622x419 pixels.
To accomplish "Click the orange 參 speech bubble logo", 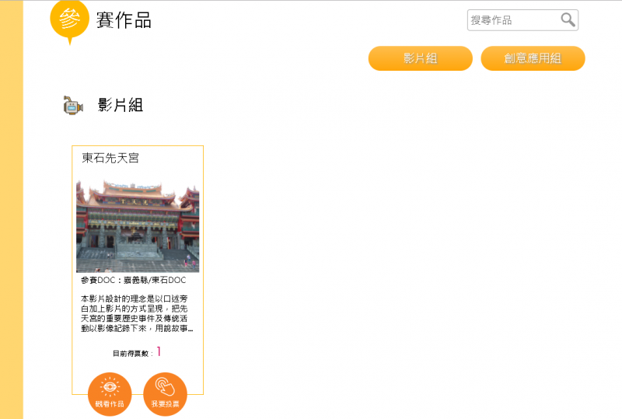I will [69, 23].
